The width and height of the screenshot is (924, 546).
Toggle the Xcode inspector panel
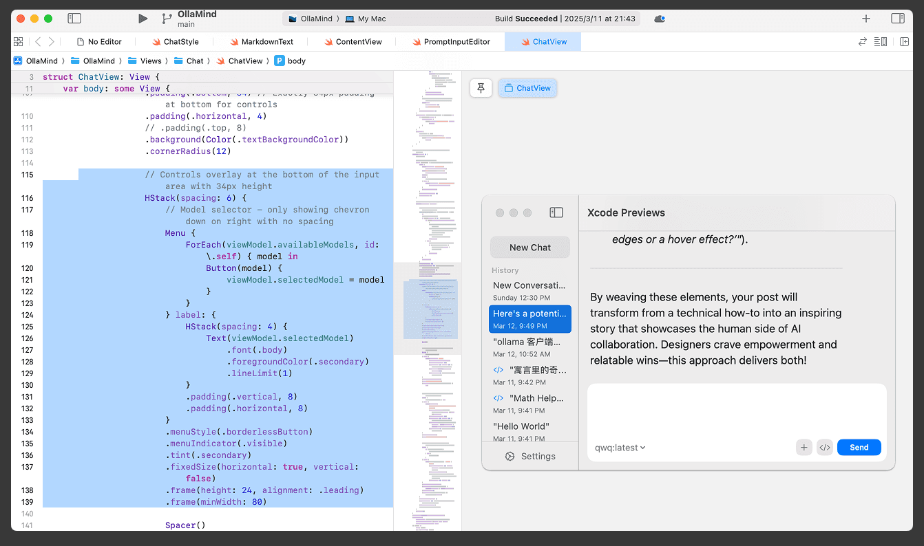click(898, 19)
